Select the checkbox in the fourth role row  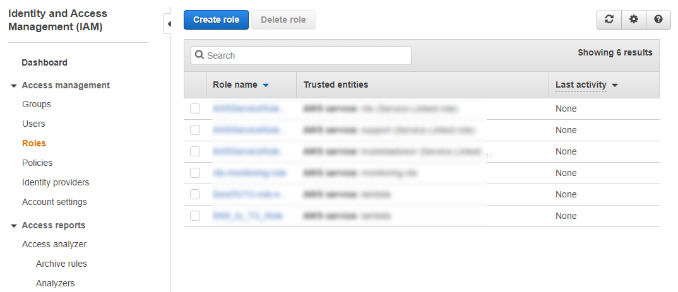click(x=195, y=173)
